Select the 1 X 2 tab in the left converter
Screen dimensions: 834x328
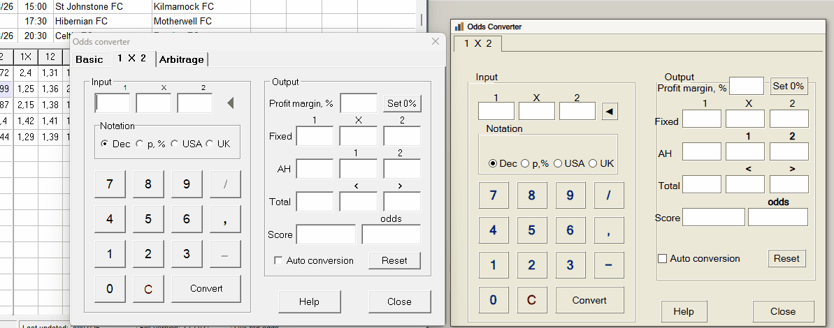132,59
